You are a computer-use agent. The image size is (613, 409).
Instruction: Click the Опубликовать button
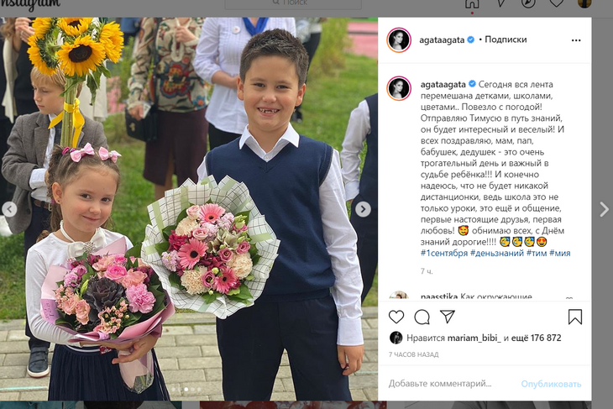pyautogui.click(x=551, y=384)
